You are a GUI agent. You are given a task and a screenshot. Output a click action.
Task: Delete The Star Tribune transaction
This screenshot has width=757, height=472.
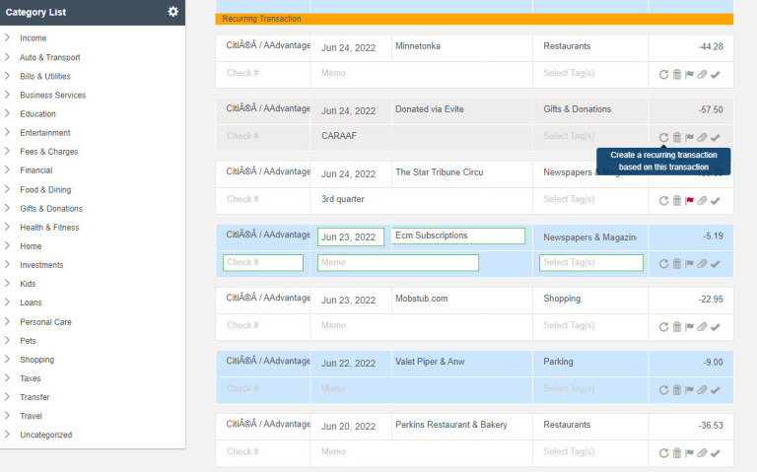tap(677, 201)
